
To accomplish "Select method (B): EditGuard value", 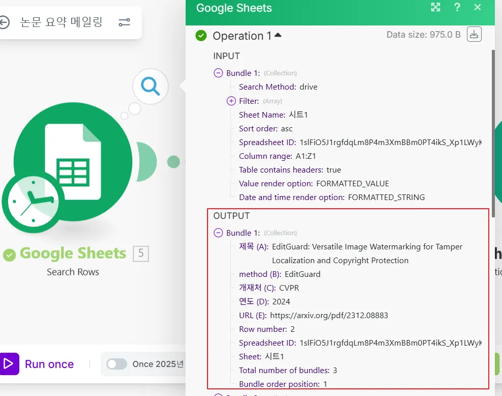I will [x=303, y=274].
